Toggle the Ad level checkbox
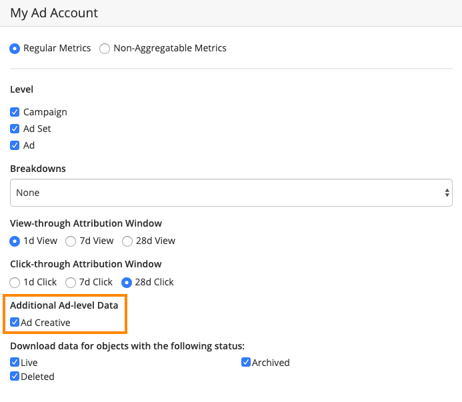 tap(15, 145)
